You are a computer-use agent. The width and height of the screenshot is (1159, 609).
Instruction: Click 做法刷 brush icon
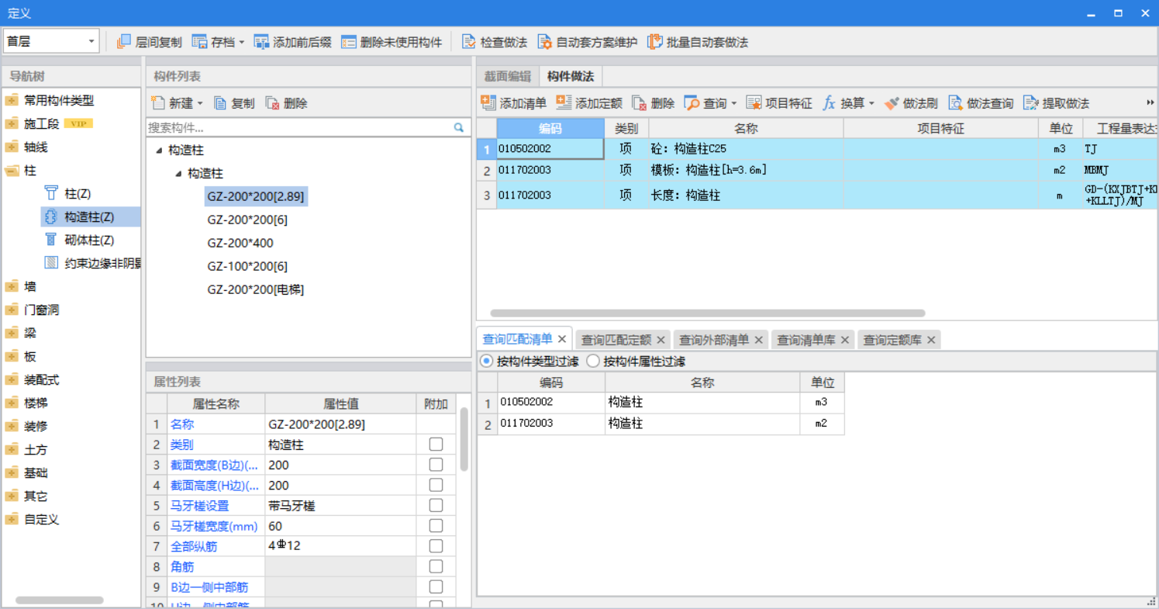pos(892,103)
